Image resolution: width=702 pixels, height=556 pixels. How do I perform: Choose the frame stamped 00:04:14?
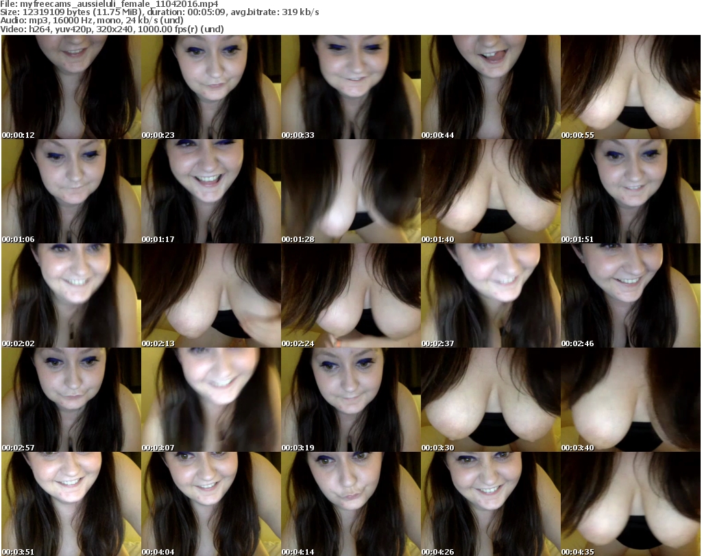(351, 504)
